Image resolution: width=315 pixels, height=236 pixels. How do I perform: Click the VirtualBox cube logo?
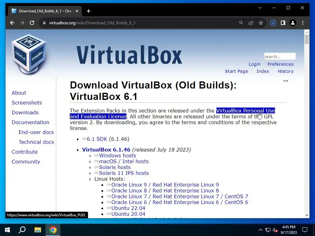pyautogui.click(x=29, y=54)
